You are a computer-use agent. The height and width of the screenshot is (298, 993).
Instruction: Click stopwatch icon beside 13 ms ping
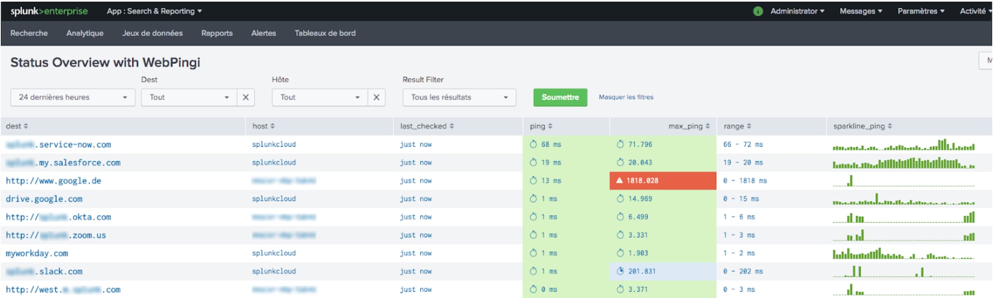[533, 180]
